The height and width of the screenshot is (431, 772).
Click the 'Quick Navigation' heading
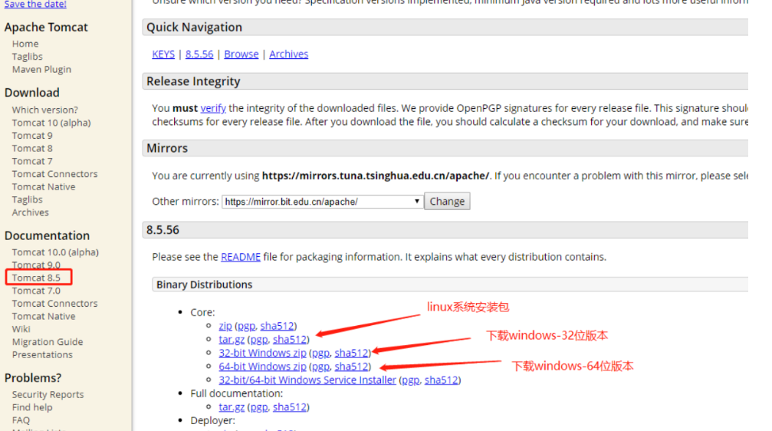click(x=195, y=28)
